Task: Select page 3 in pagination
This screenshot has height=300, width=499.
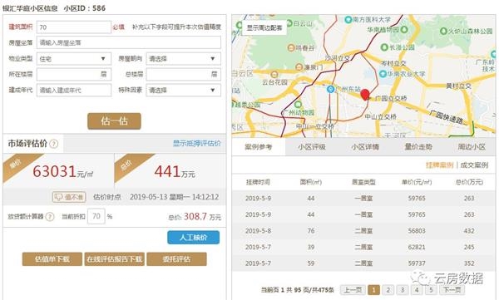Action: click(403, 290)
